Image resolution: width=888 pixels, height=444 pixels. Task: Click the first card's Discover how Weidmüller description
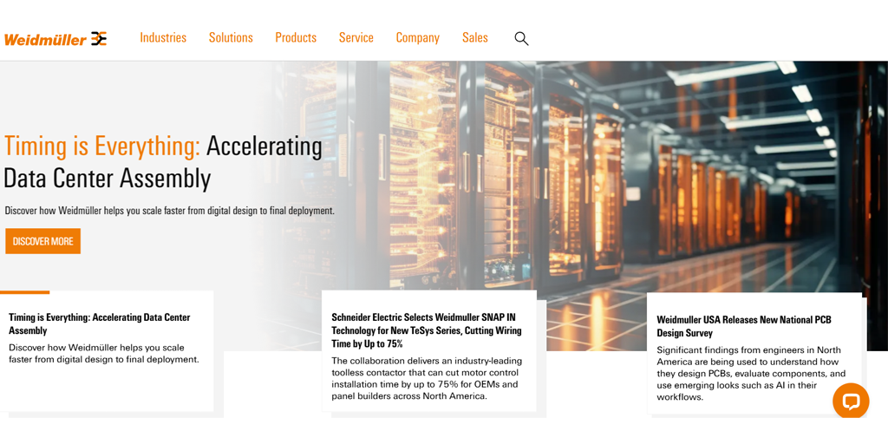[x=104, y=353]
